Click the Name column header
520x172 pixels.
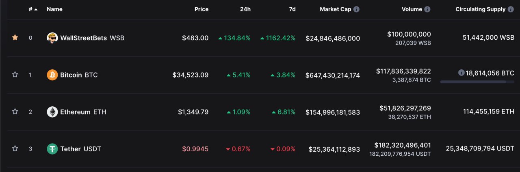tap(54, 9)
